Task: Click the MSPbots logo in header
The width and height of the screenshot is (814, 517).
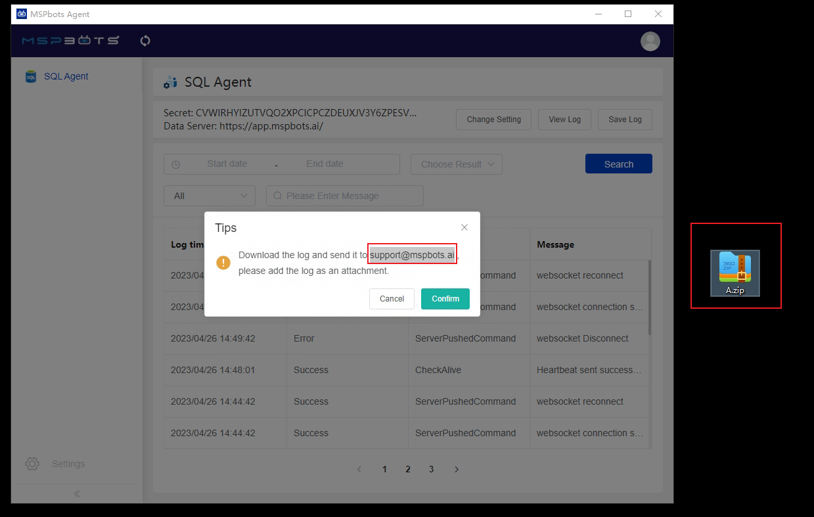Action: click(70, 41)
